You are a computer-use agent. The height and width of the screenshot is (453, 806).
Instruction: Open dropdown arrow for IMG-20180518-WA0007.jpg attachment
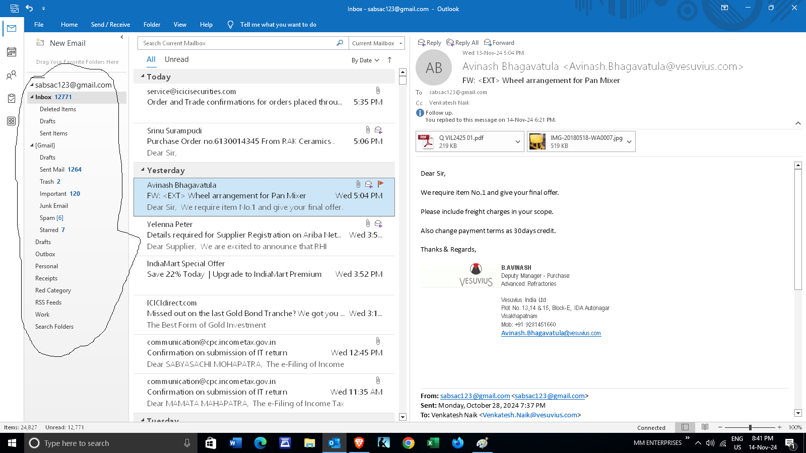(629, 142)
